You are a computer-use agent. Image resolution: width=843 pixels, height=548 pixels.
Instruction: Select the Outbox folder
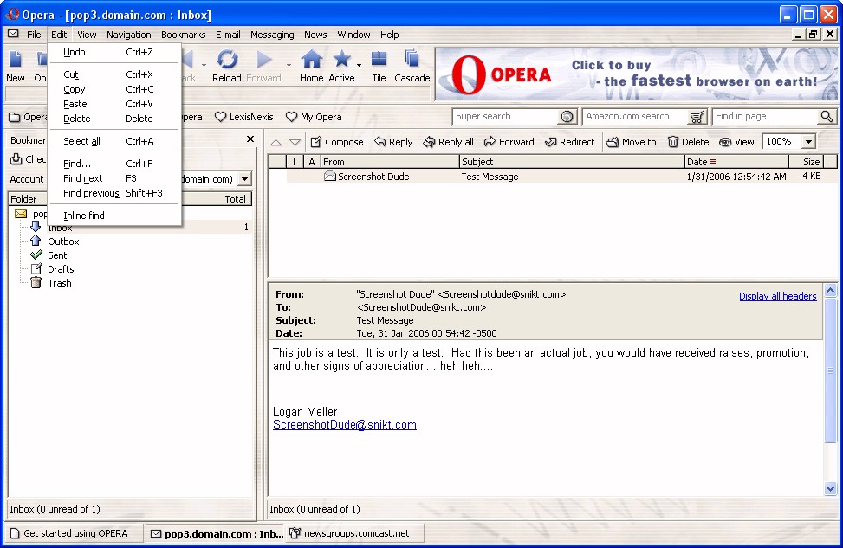tap(63, 242)
